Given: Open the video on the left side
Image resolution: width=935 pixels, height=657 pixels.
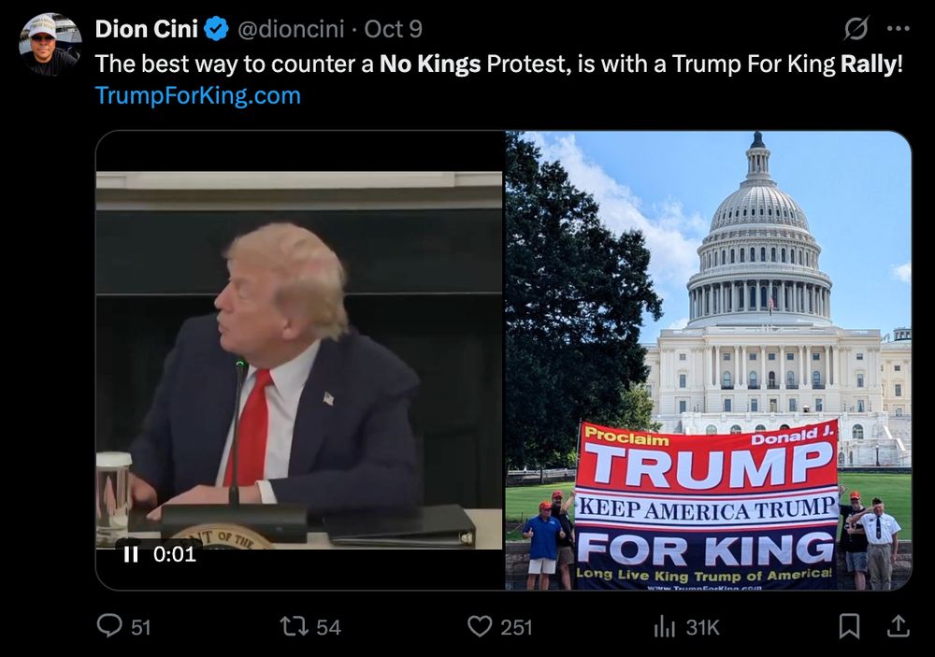Looking at the screenshot, I should (x=299, y=360).
